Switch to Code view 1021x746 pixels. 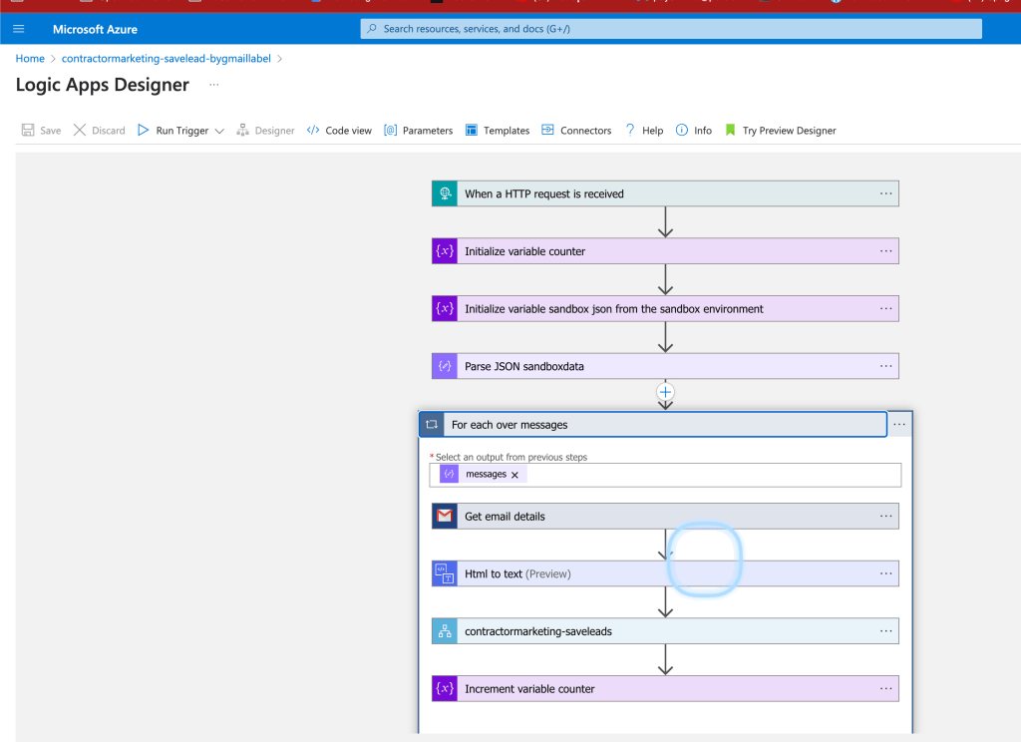(348, 131)
